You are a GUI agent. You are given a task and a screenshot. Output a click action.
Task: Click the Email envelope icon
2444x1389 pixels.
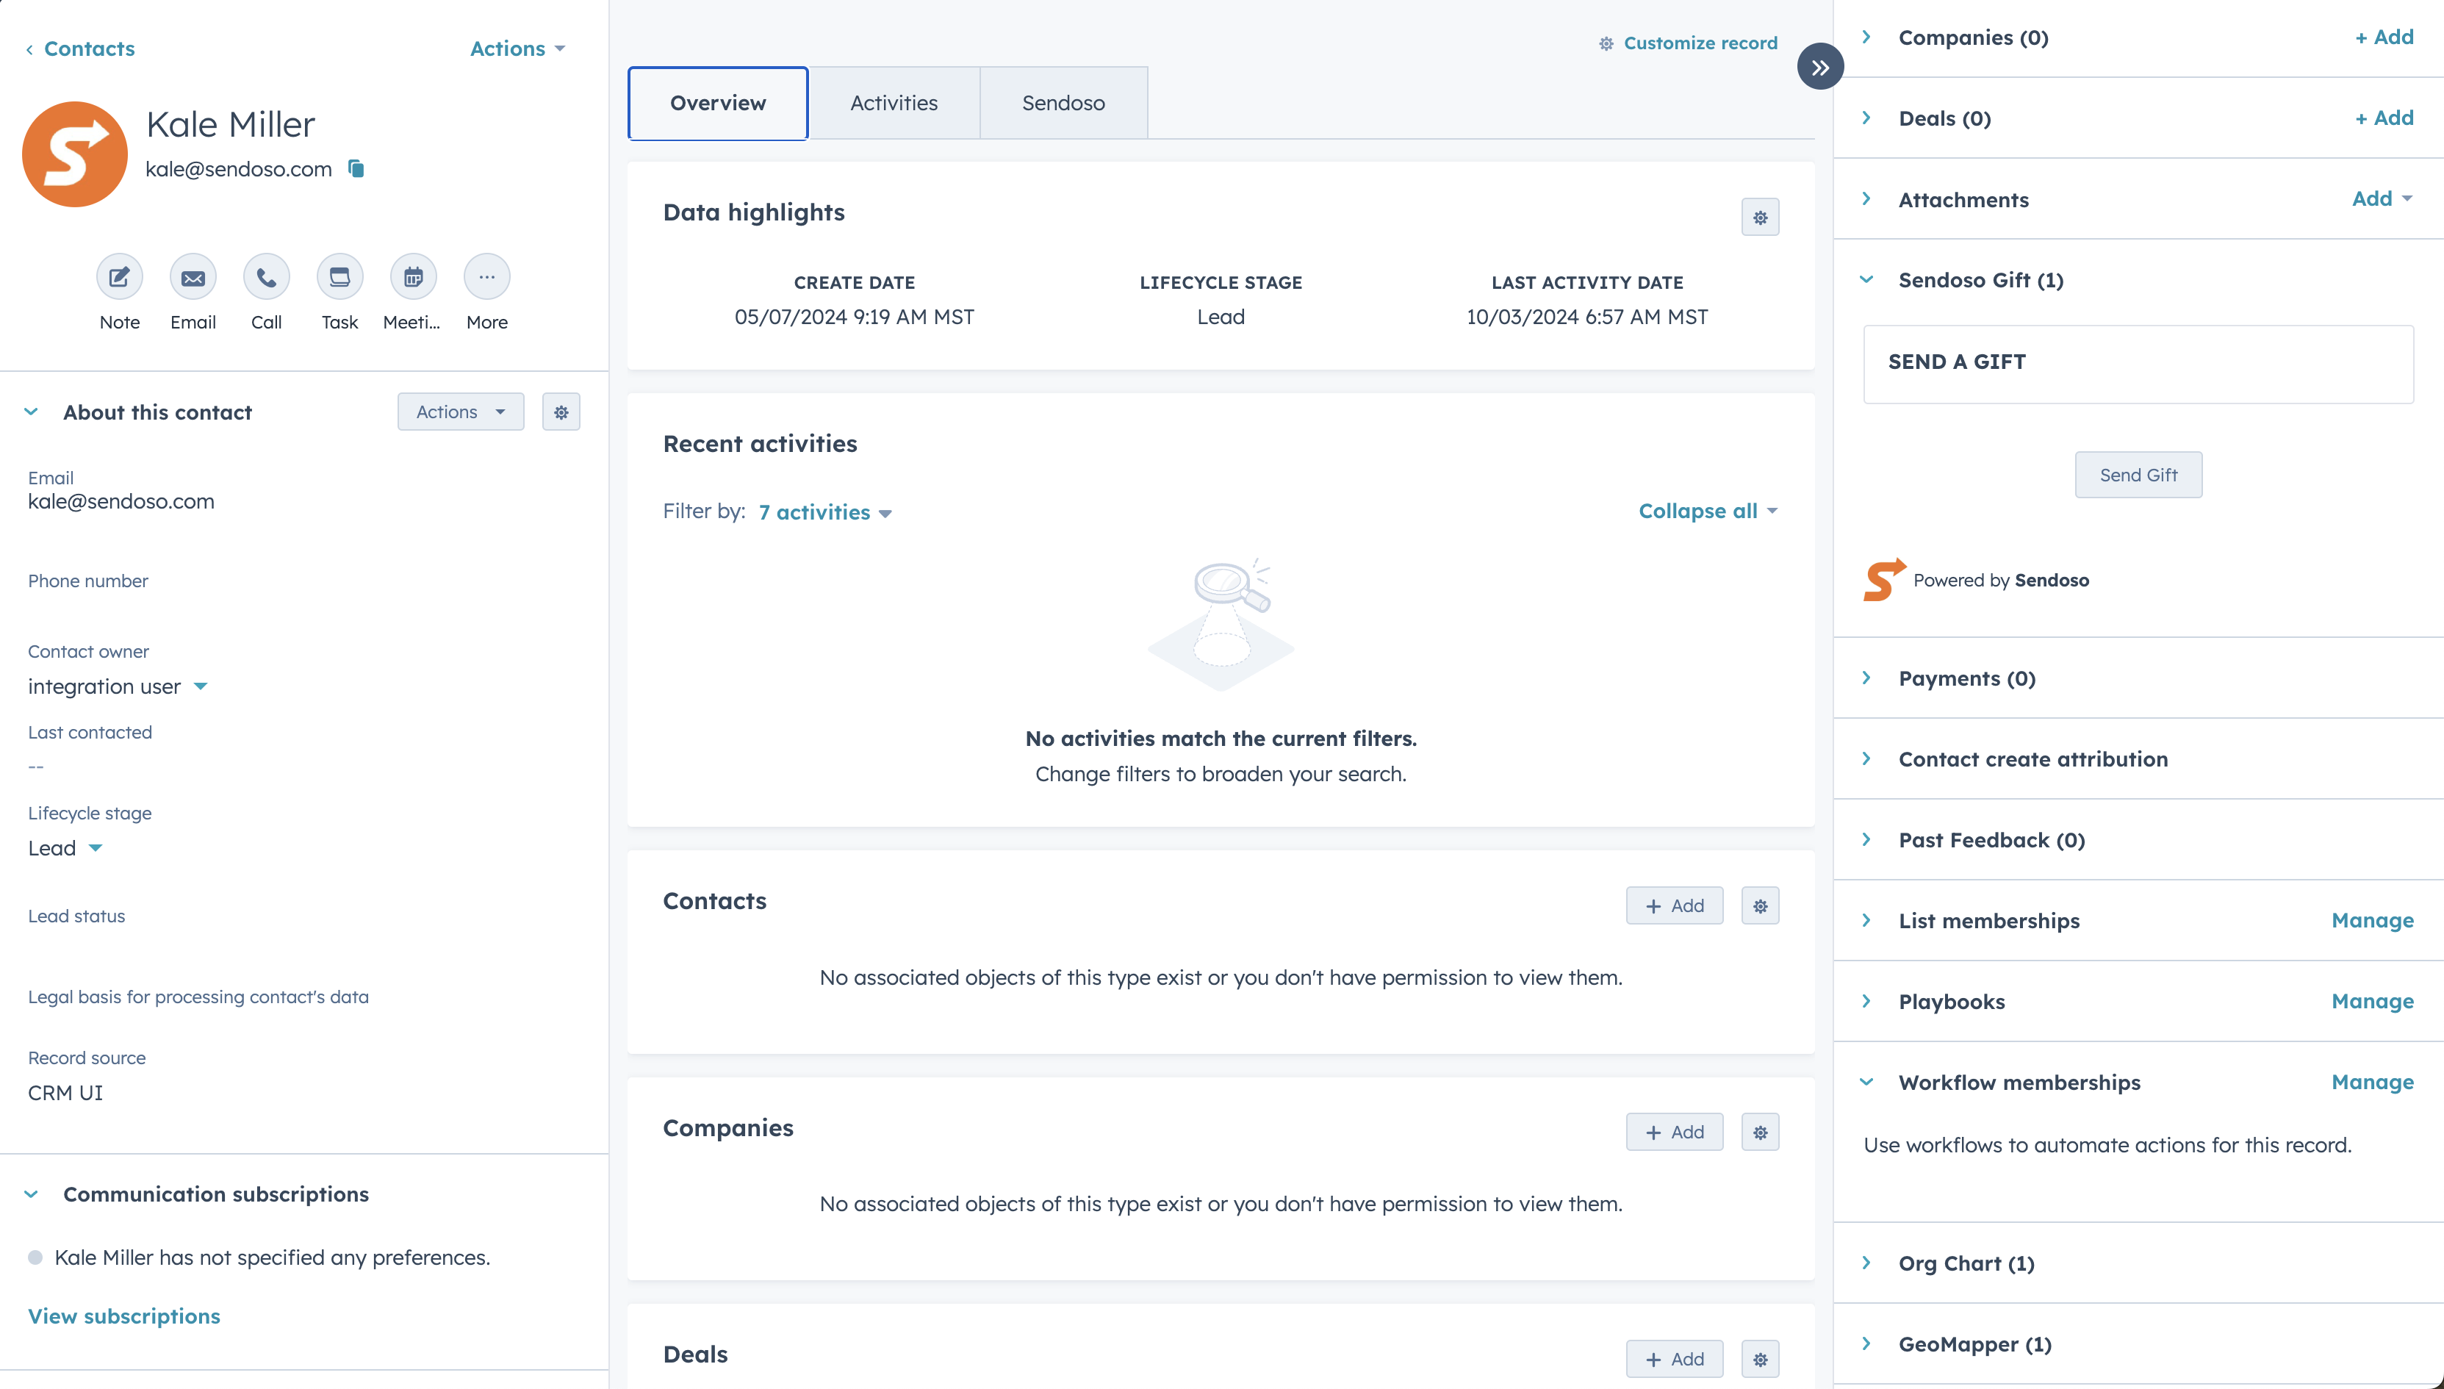(193, 278)
